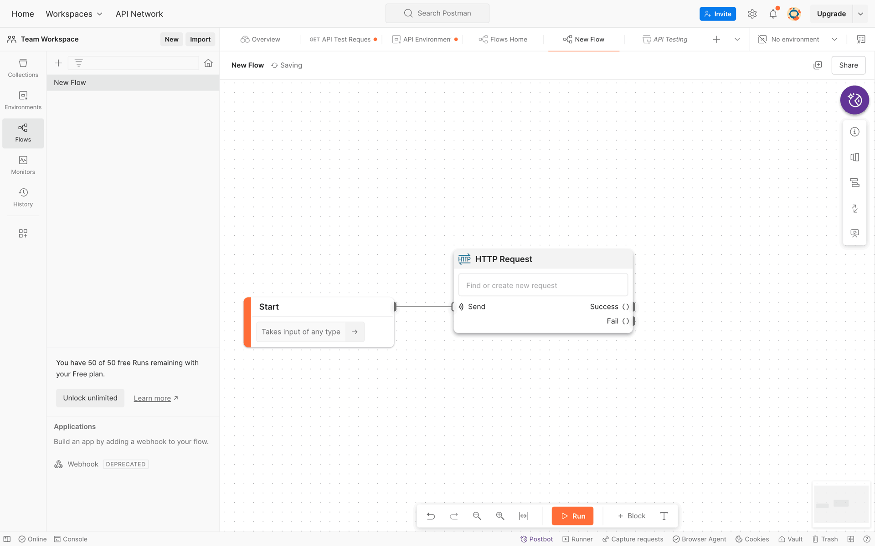Open the Flows sidebar section
The image size is (875, 546).
23,133
